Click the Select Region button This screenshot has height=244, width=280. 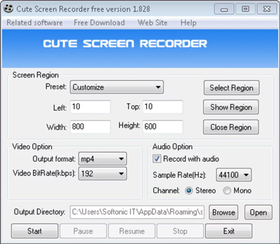point(231,88)
